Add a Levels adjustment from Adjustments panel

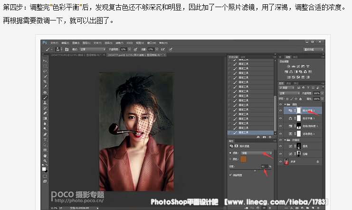pyautogui.click(x=294, y=66)
